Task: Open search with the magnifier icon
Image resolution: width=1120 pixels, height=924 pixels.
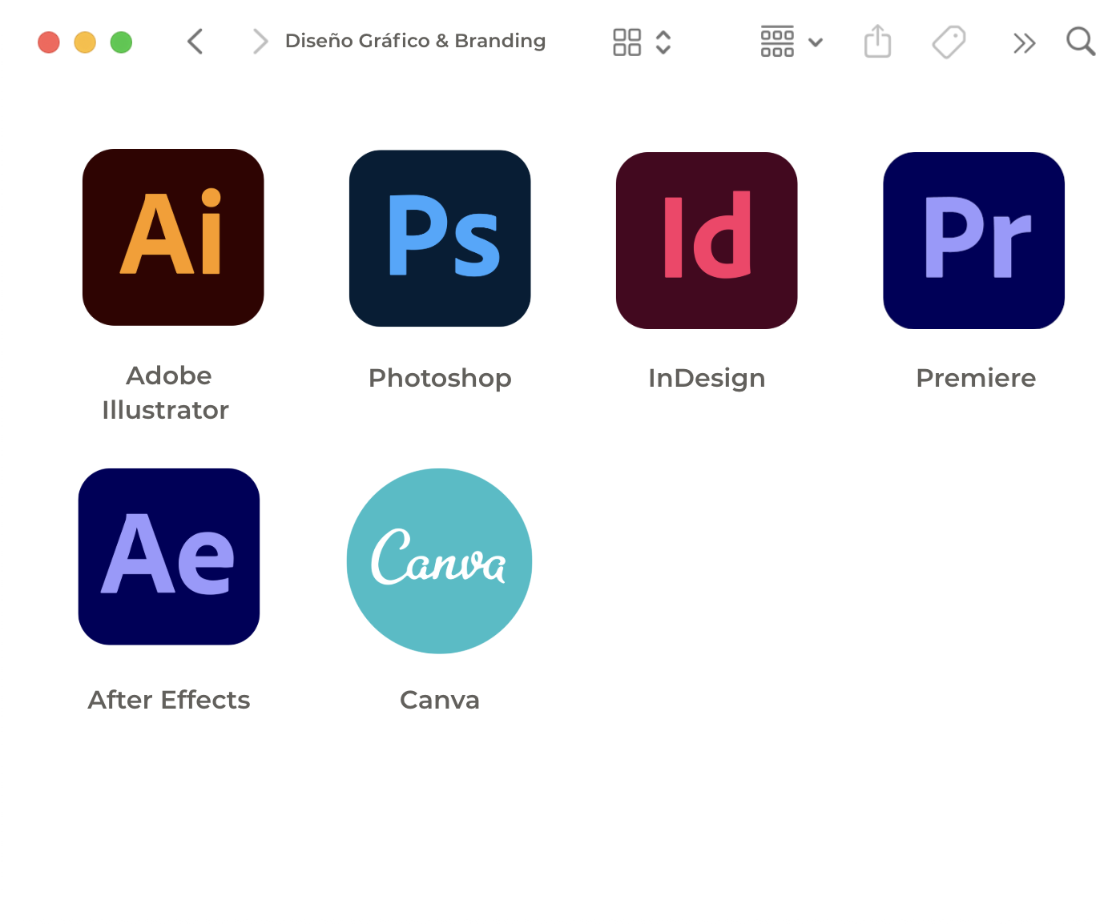Action: 1080,42
